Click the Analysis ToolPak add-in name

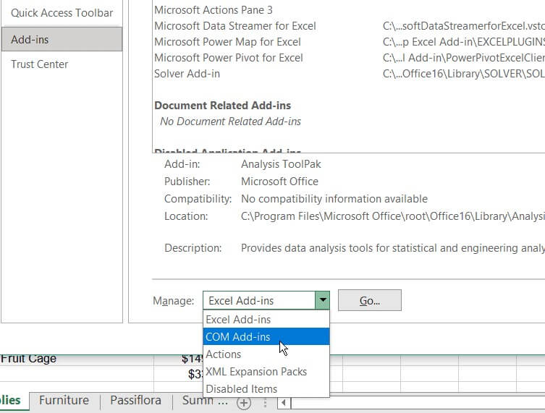281,164
